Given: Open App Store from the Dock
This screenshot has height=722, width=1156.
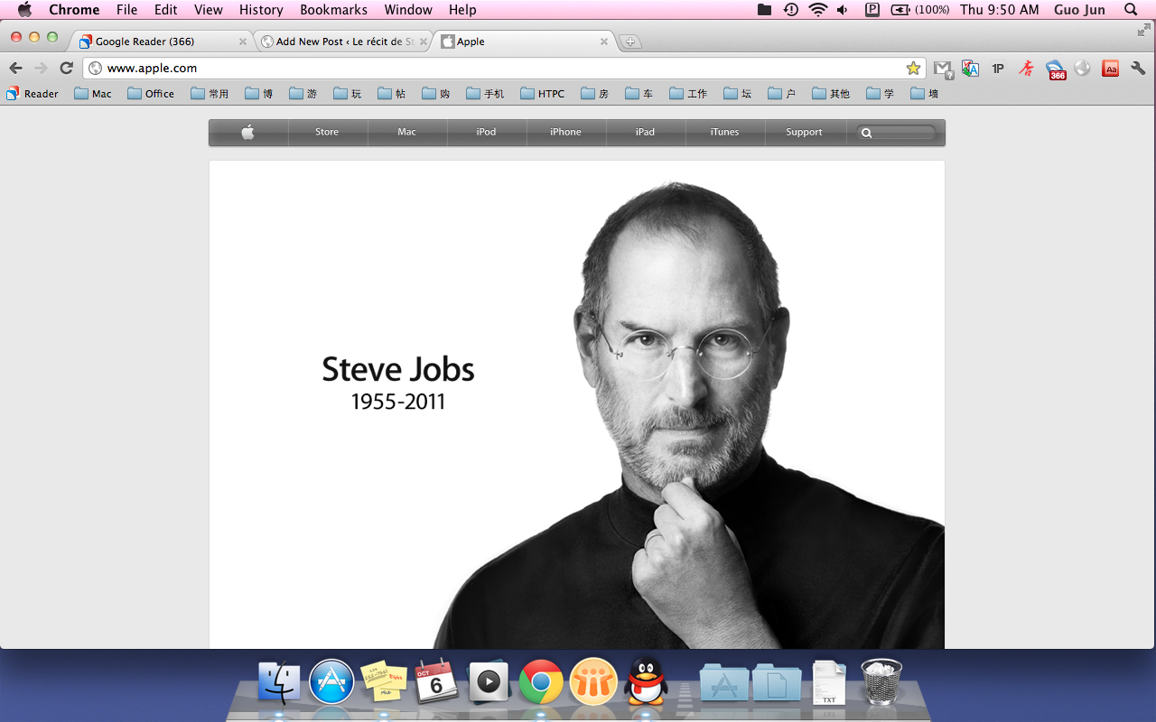Looking at the screenshot, I should [331, 681].
